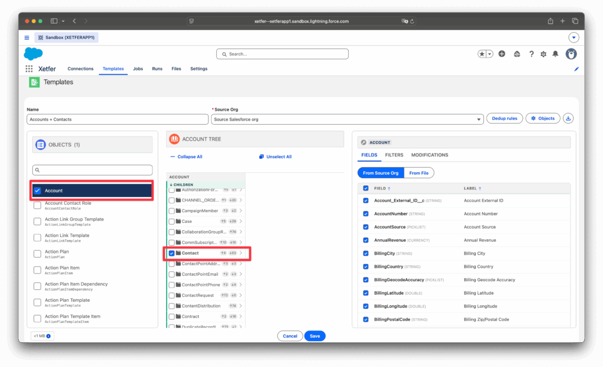Check the Case child object checkbox
The image size is (603, 367).
[171, 222]
